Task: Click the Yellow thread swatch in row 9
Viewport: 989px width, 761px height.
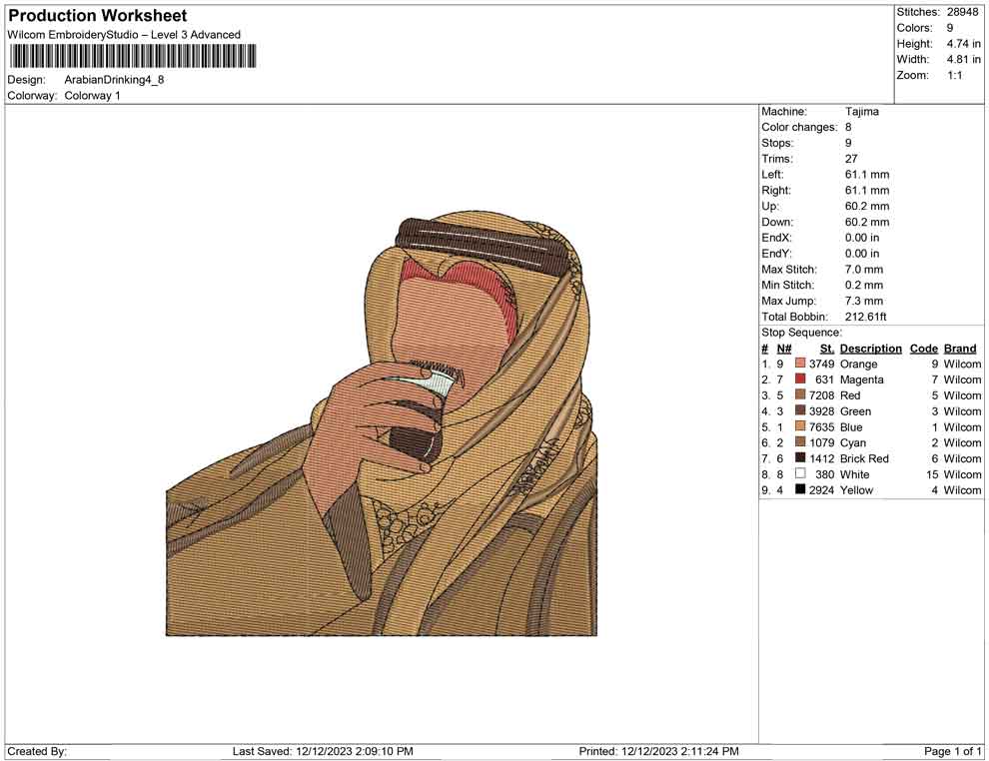Action: point(800,489)
